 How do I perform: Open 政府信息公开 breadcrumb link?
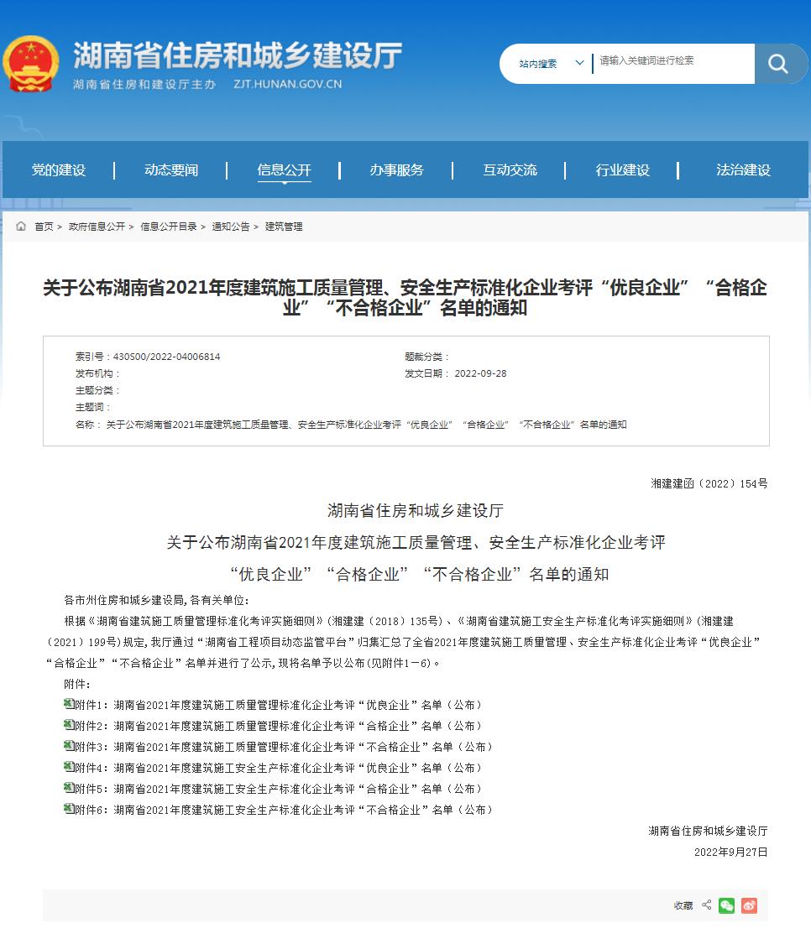pos(97,227)
